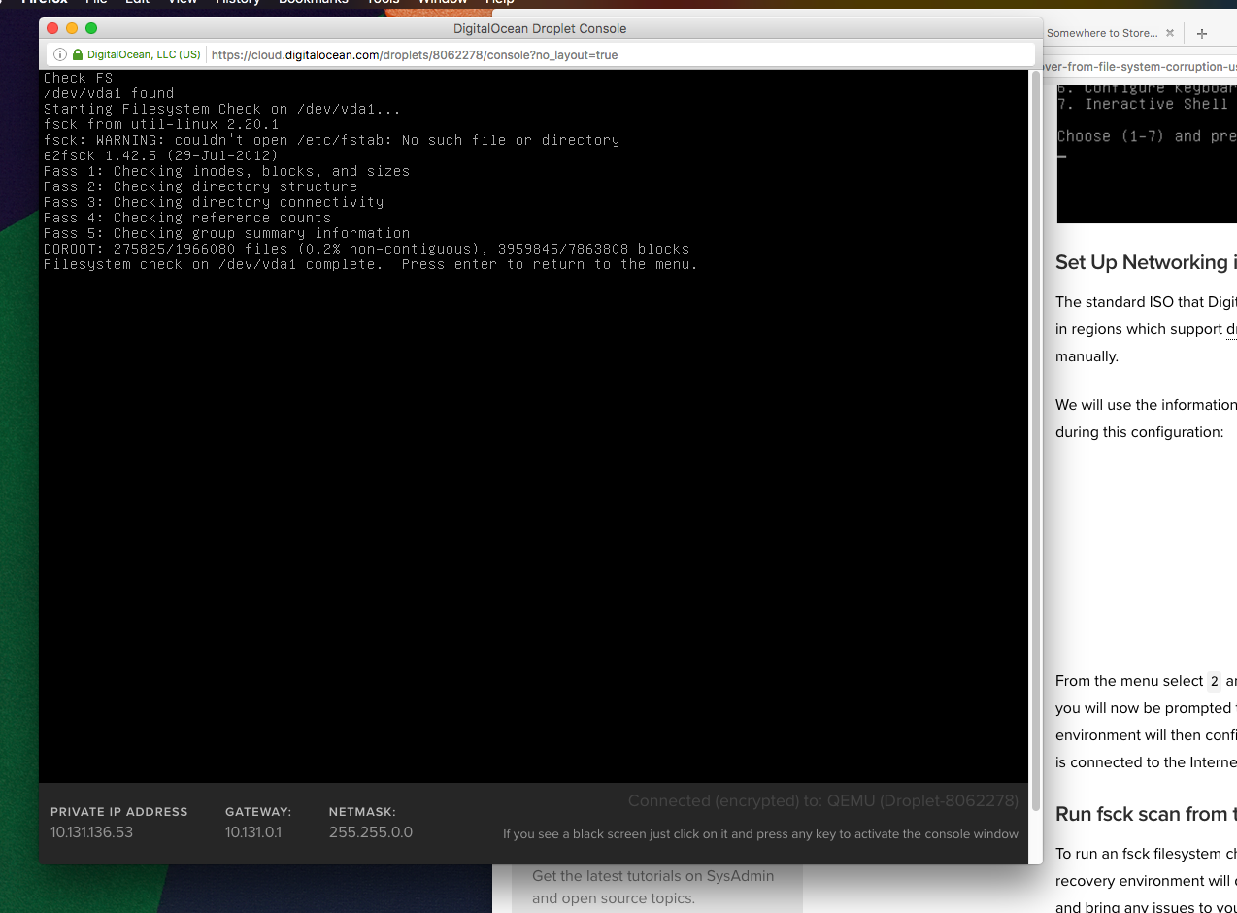
Task: Click 'Pass 4: Checking reference counts' line
Action: tap(187, 218)
